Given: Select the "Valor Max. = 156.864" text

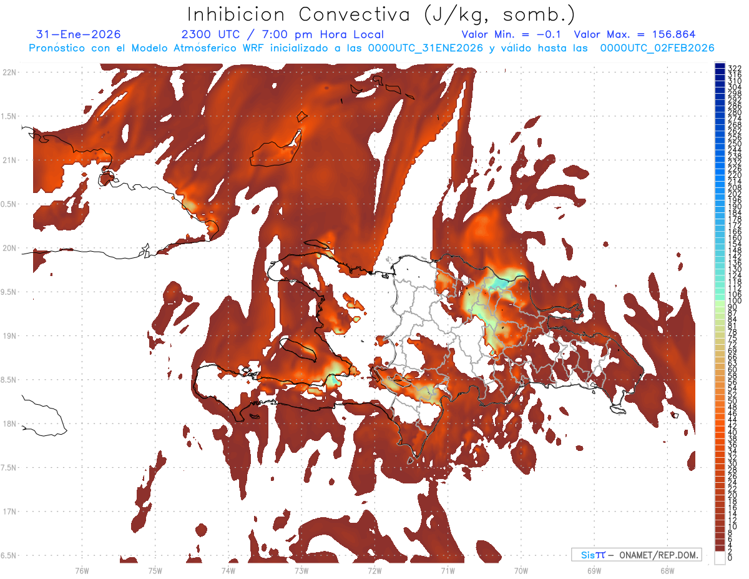Looking at the screenshot, I should click(x=634, y=34).
